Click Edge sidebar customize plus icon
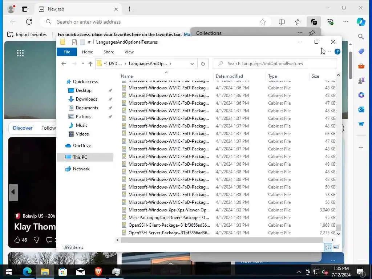Viewport: 372px width, 279px height. pos(361,147)
